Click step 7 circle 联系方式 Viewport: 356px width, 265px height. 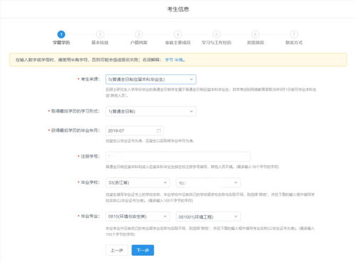[294, 34]
